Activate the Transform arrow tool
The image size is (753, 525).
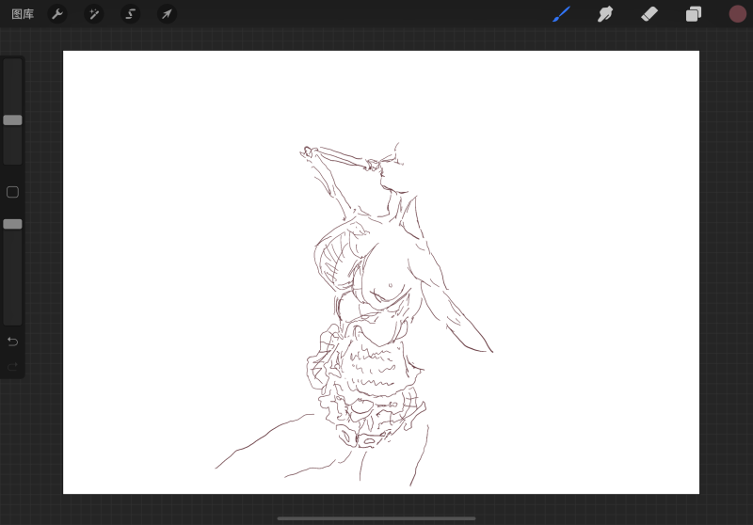pos(167,14)
